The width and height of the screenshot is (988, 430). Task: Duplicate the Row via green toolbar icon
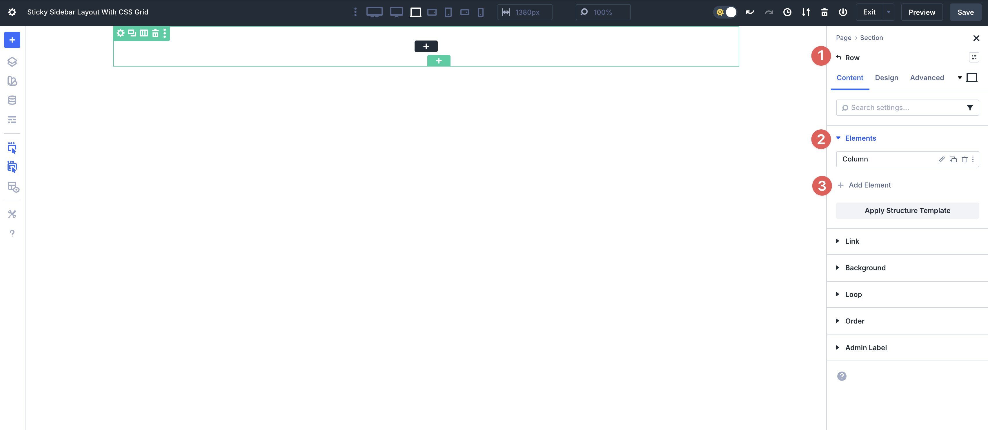point(132,33)
